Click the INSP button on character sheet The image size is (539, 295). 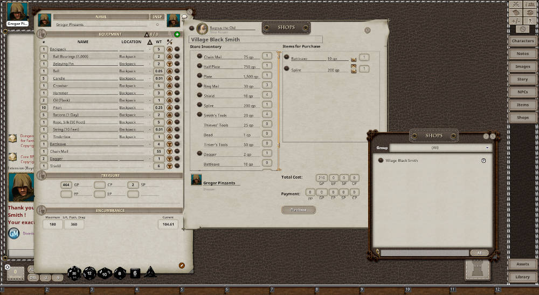pyautogui.click(x=157, y=17)
